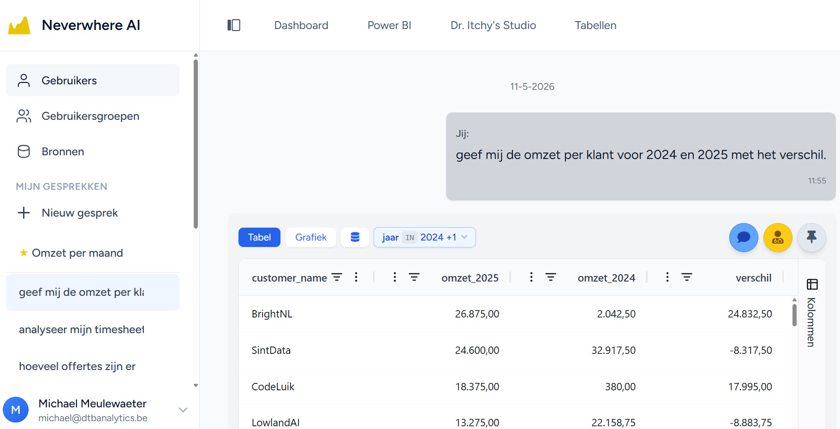Select the SintData customer cell
Viewport: 840px width, 429px height.
[271, 350]
